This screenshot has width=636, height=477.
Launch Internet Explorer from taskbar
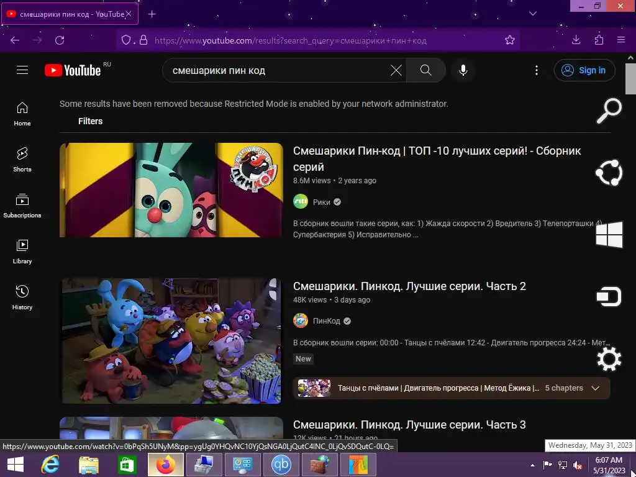pyautogui.click(x=50, y=465)
